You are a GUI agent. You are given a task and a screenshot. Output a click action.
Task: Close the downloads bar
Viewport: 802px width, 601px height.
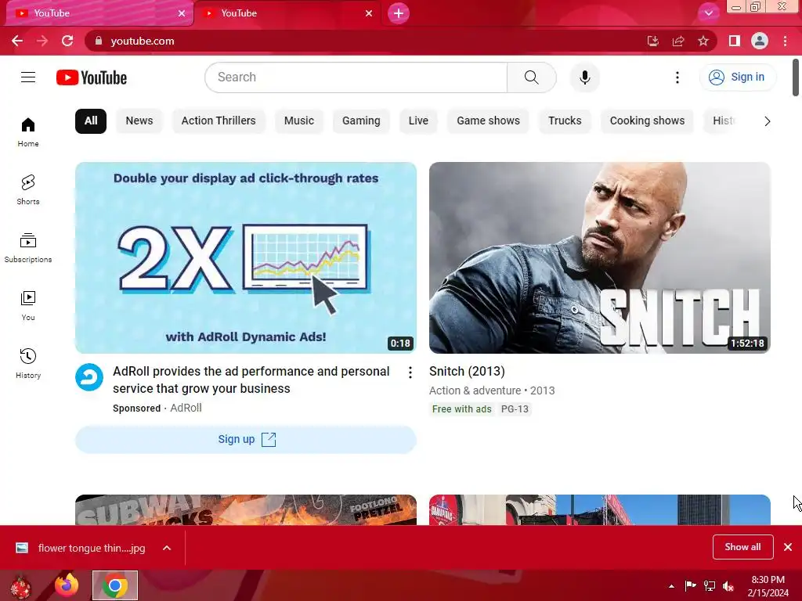pyautogui.click(x=788, y=547)
